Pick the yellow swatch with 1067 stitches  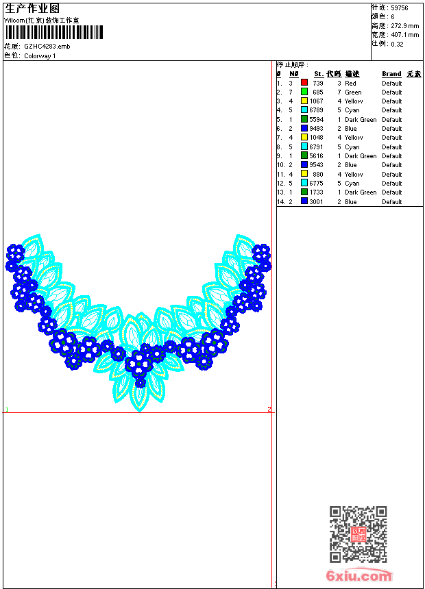point(304,101)
